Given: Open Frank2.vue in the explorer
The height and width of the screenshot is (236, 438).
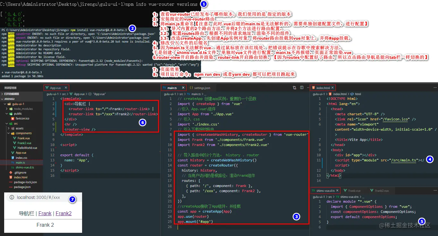Looking at the screenshot, I should [24, 143].
